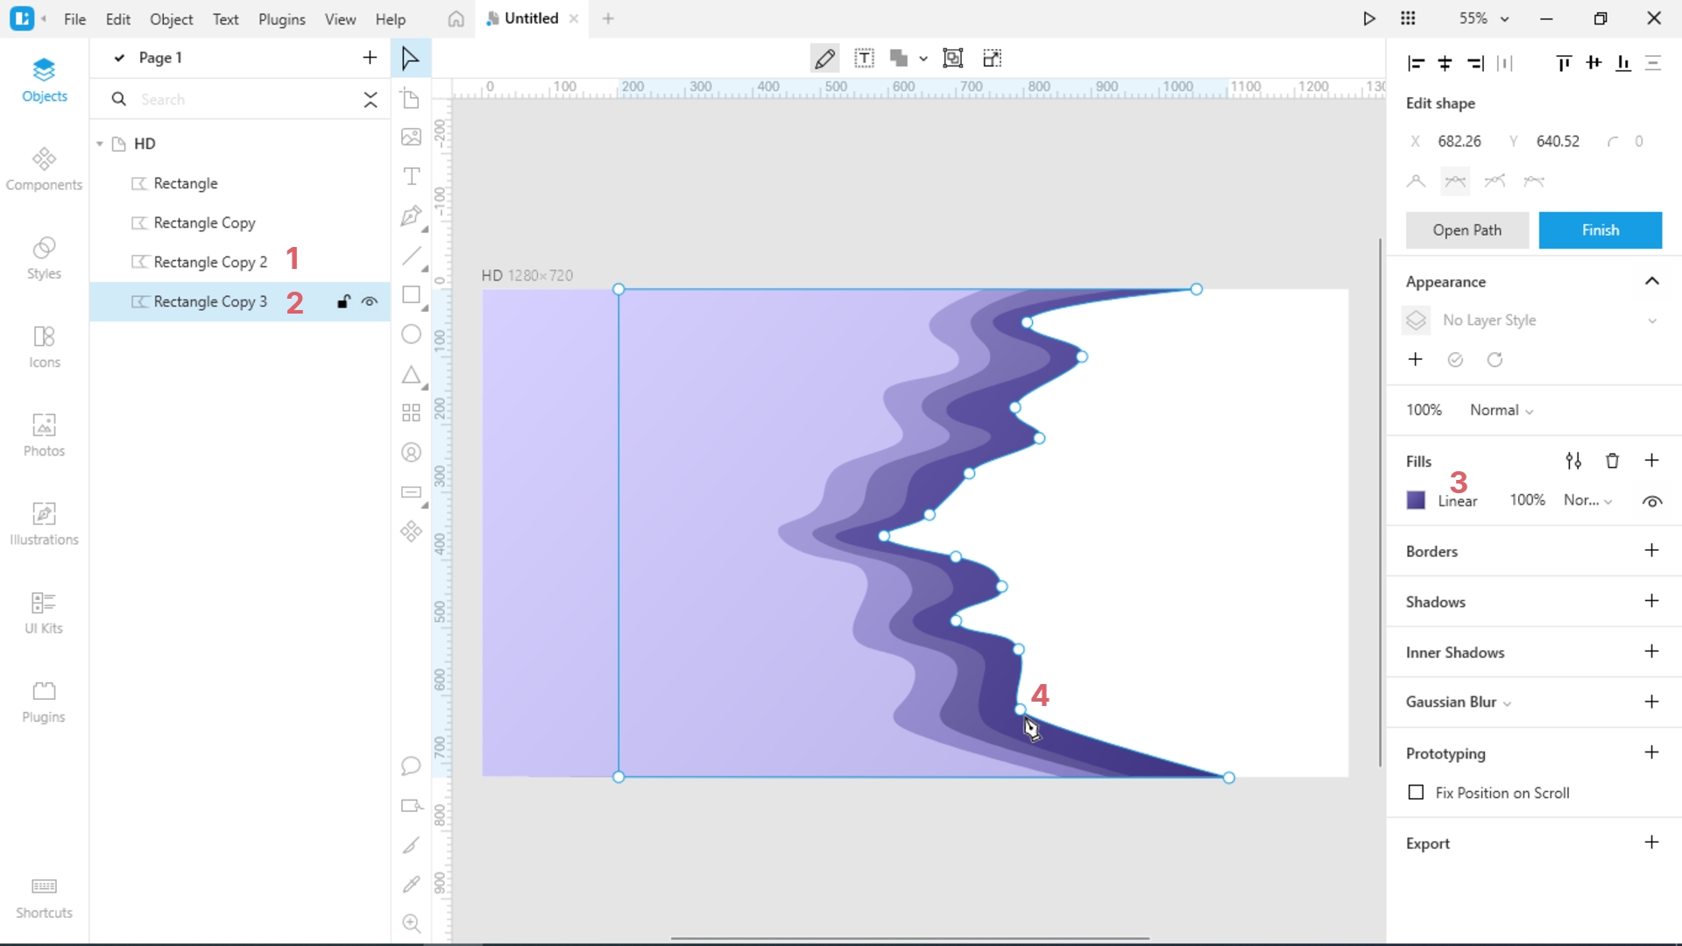Add a new page with plus
The height and width of the screenshot is (946, 1682).
coord(370,58)
